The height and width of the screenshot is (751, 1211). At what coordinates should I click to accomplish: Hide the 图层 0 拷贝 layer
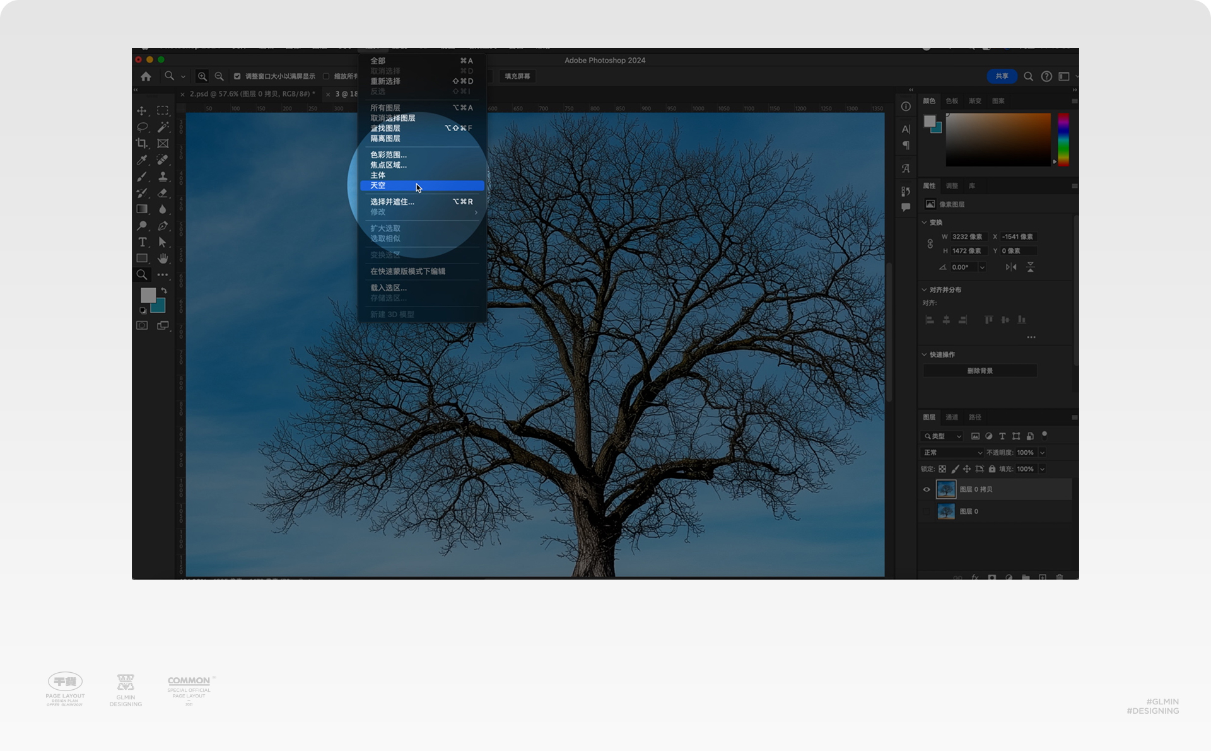tap(927, 489)
